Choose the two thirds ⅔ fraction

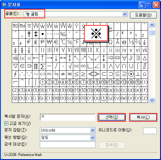pos(138,42)
